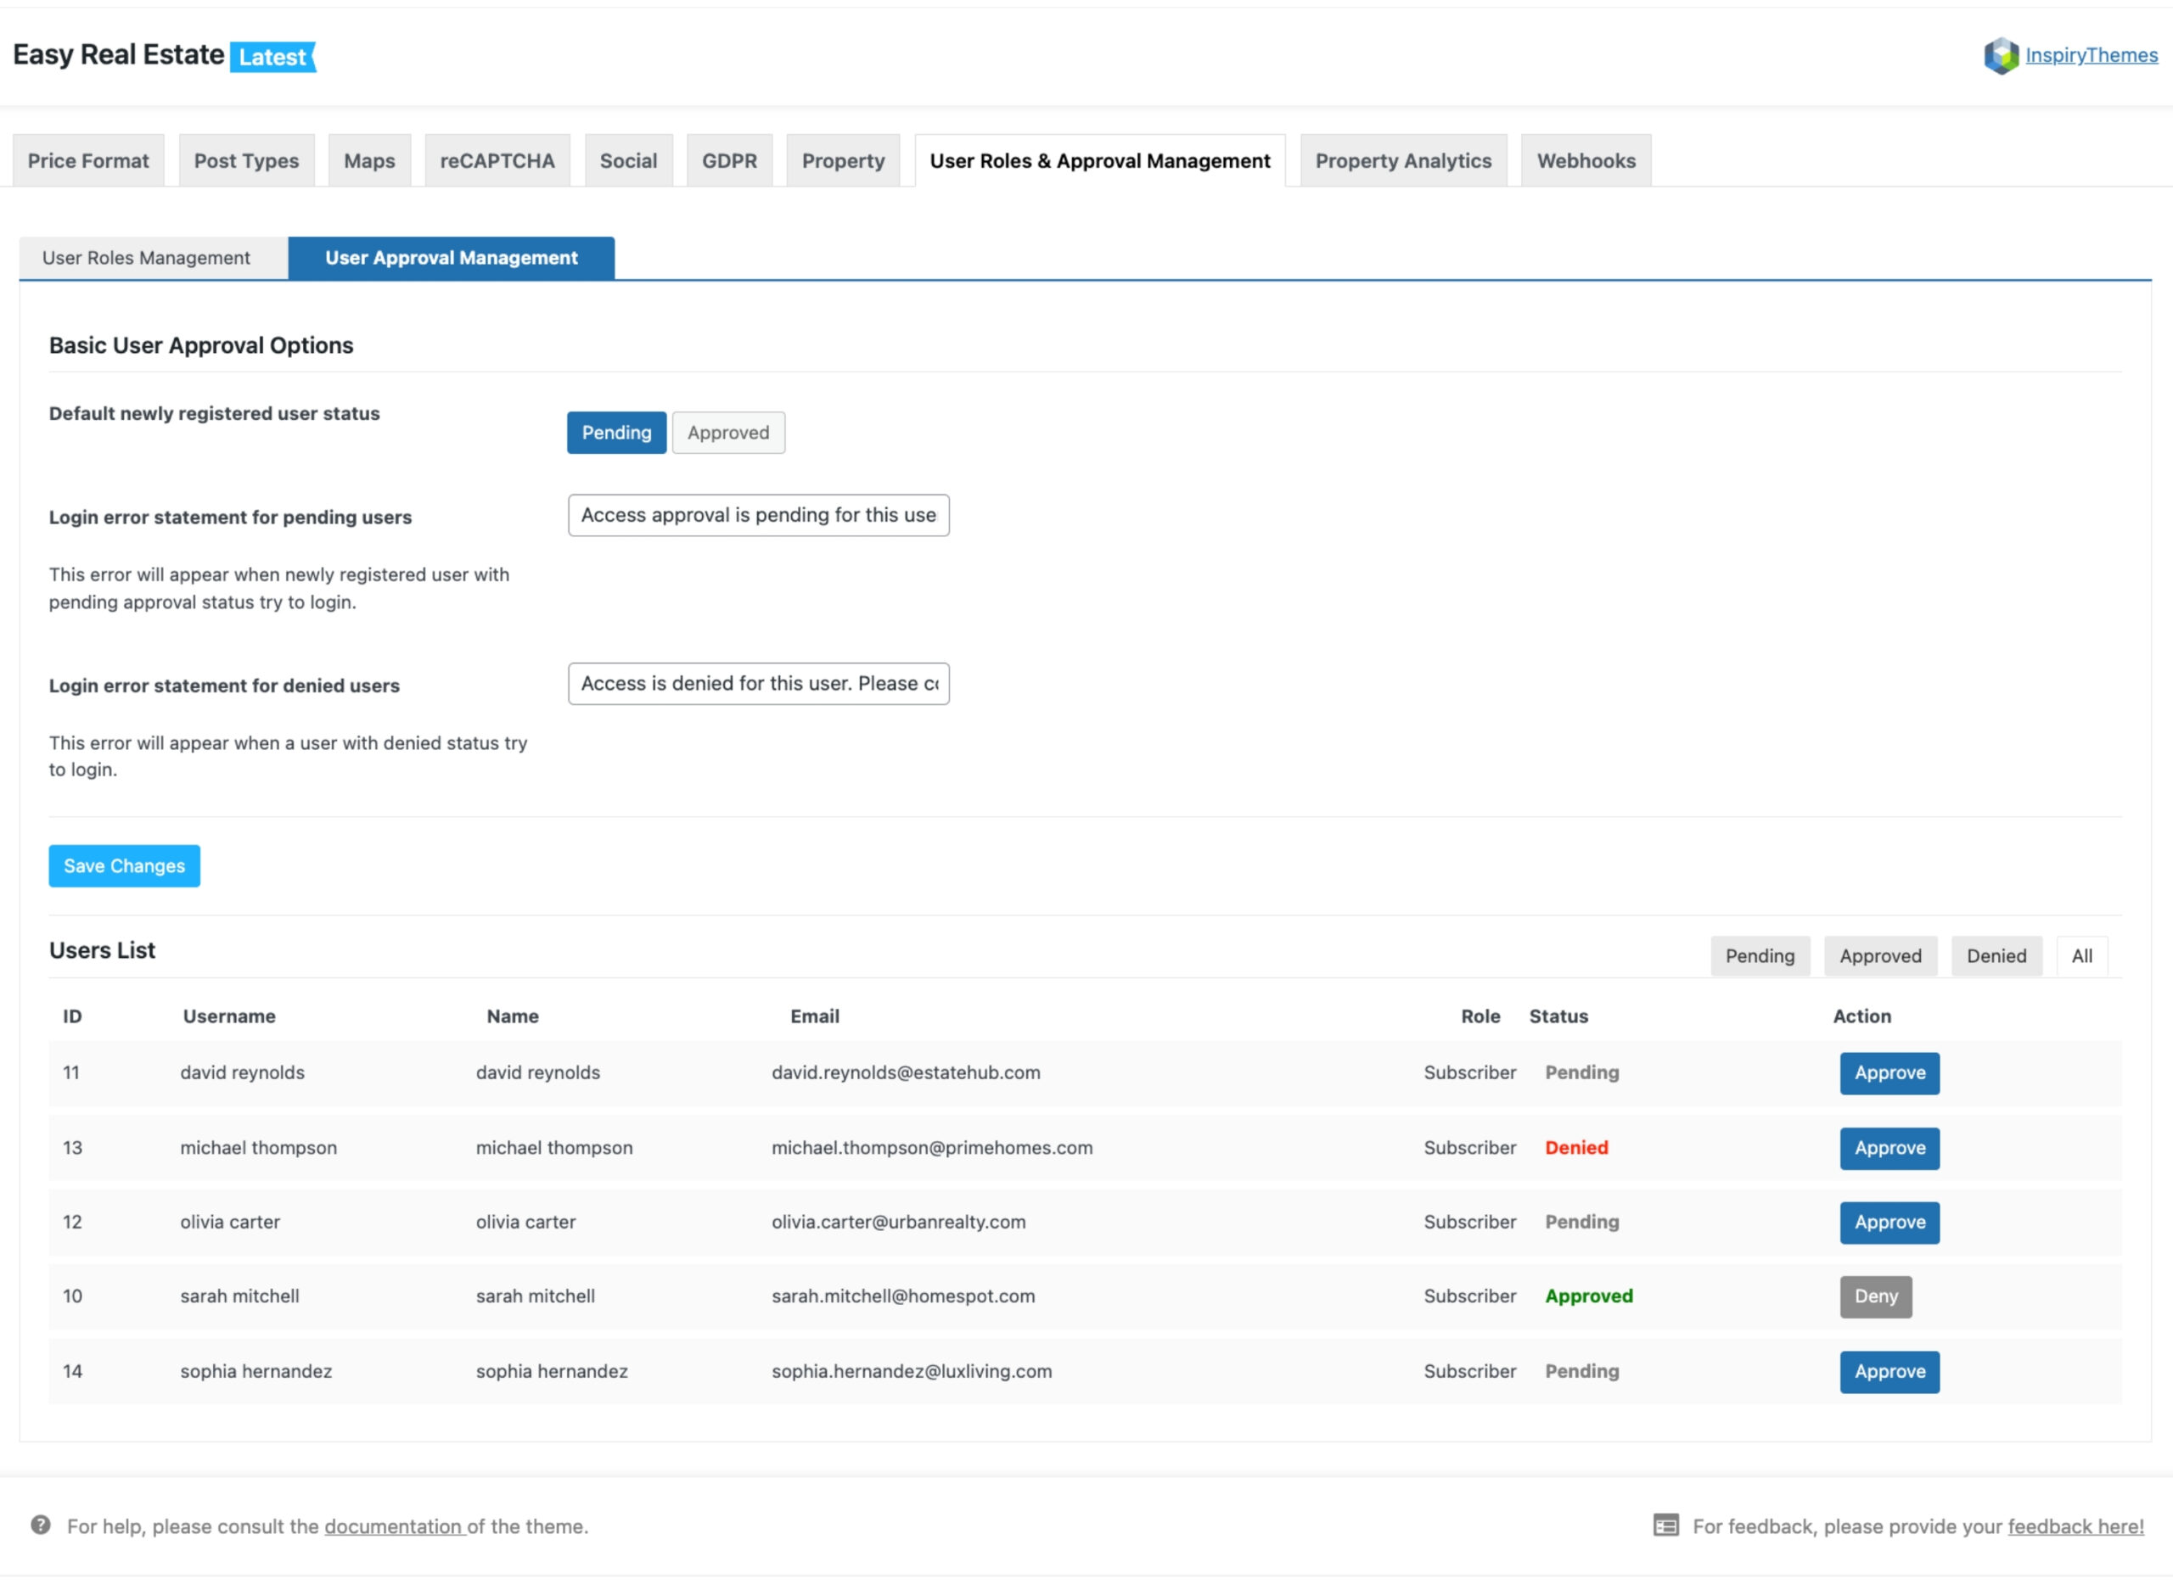
Task: Show All users in the list
Action: (x=2082, y=956)
